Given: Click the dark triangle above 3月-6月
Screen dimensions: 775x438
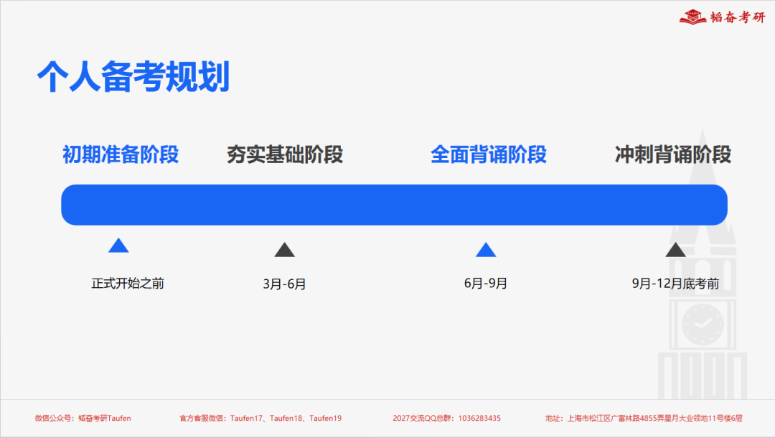Looking at the screenshot, I should point(285,250).
